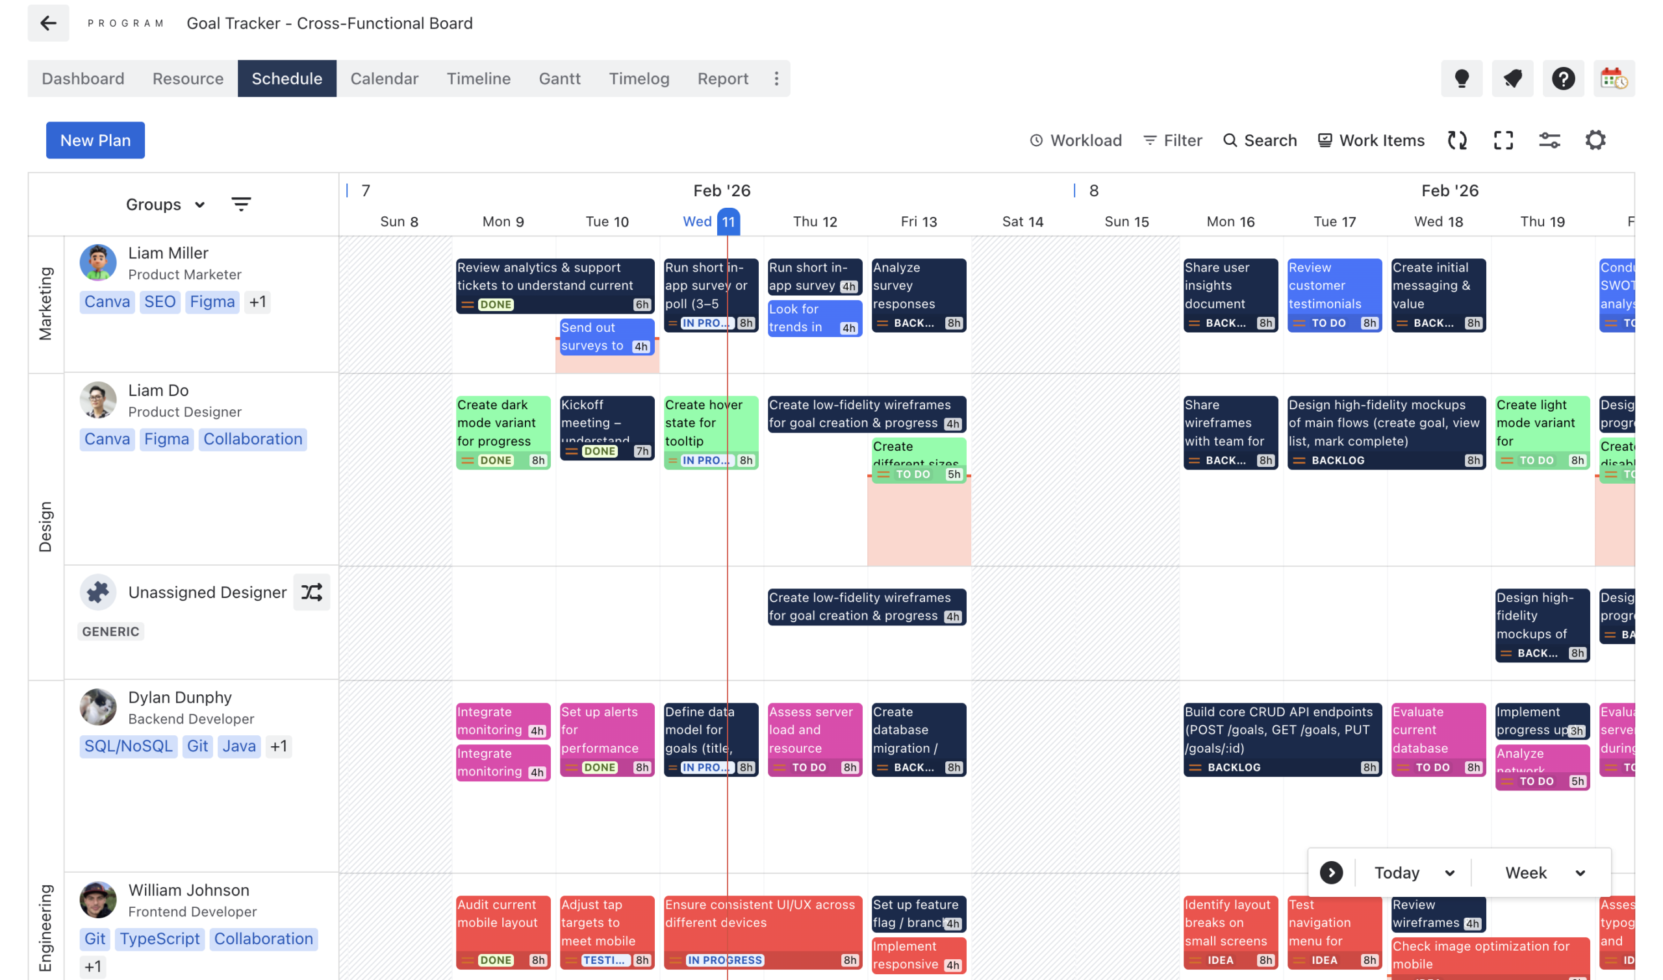This screenshot has height=980, width=1663.
Task: Click the lightbulb ideas icon
Action: pyautogui.click(x=1462, y=79)
